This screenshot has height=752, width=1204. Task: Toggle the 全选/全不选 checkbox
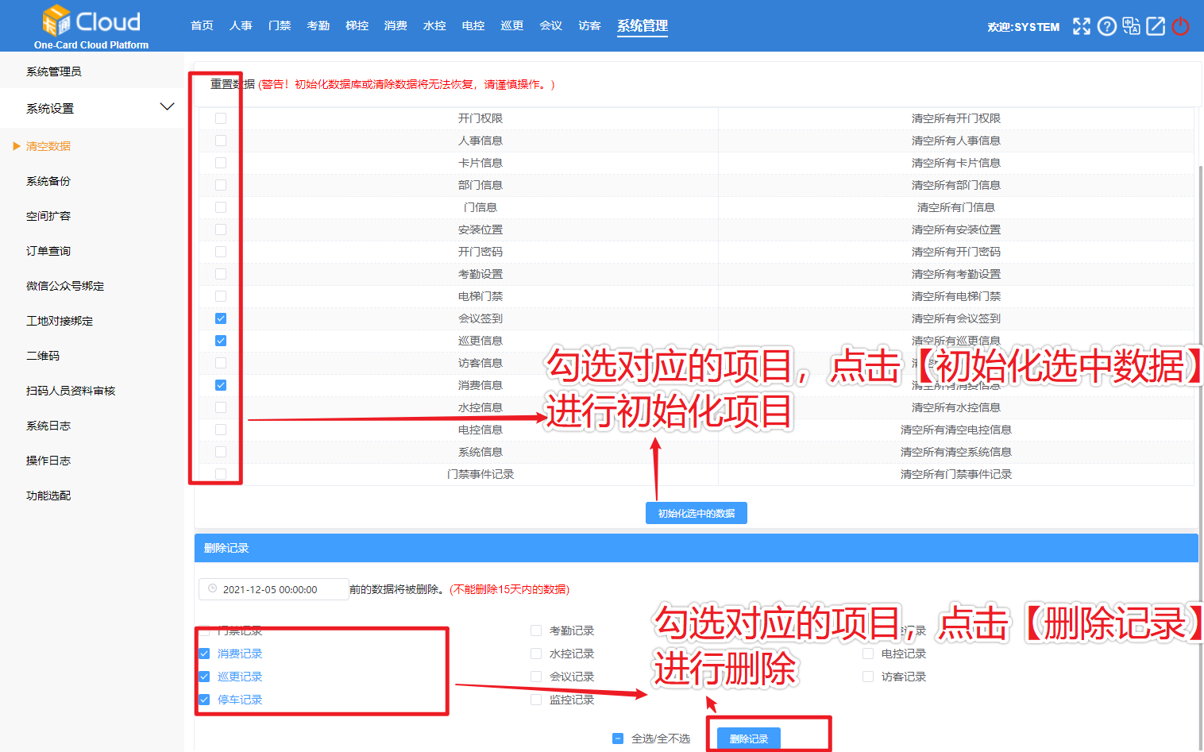(618, 739)
